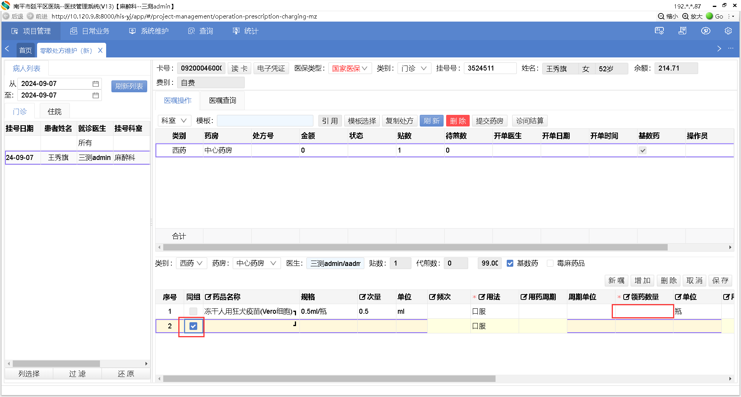The width and height of the screenshot is (741, 397).
Task: Click the settings gear icon in header
Action: (x=728, y=31)
